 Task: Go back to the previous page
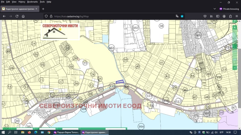(x=4, y=16)
